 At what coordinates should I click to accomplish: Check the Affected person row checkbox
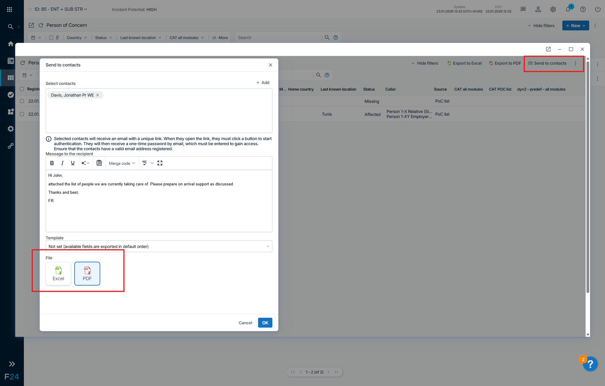22,114
